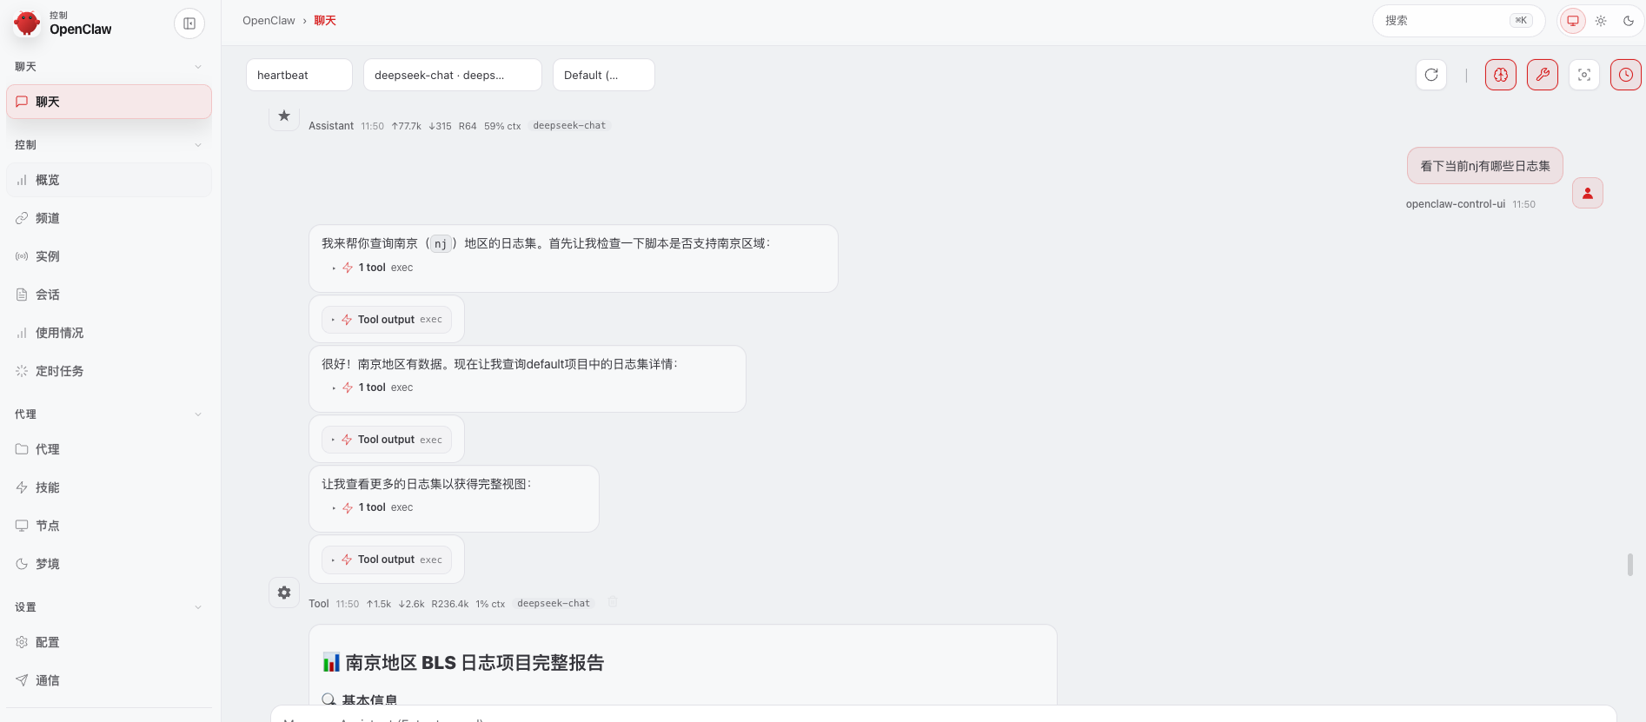Click the gear icon beside Tool message

(x=284, y=593)
